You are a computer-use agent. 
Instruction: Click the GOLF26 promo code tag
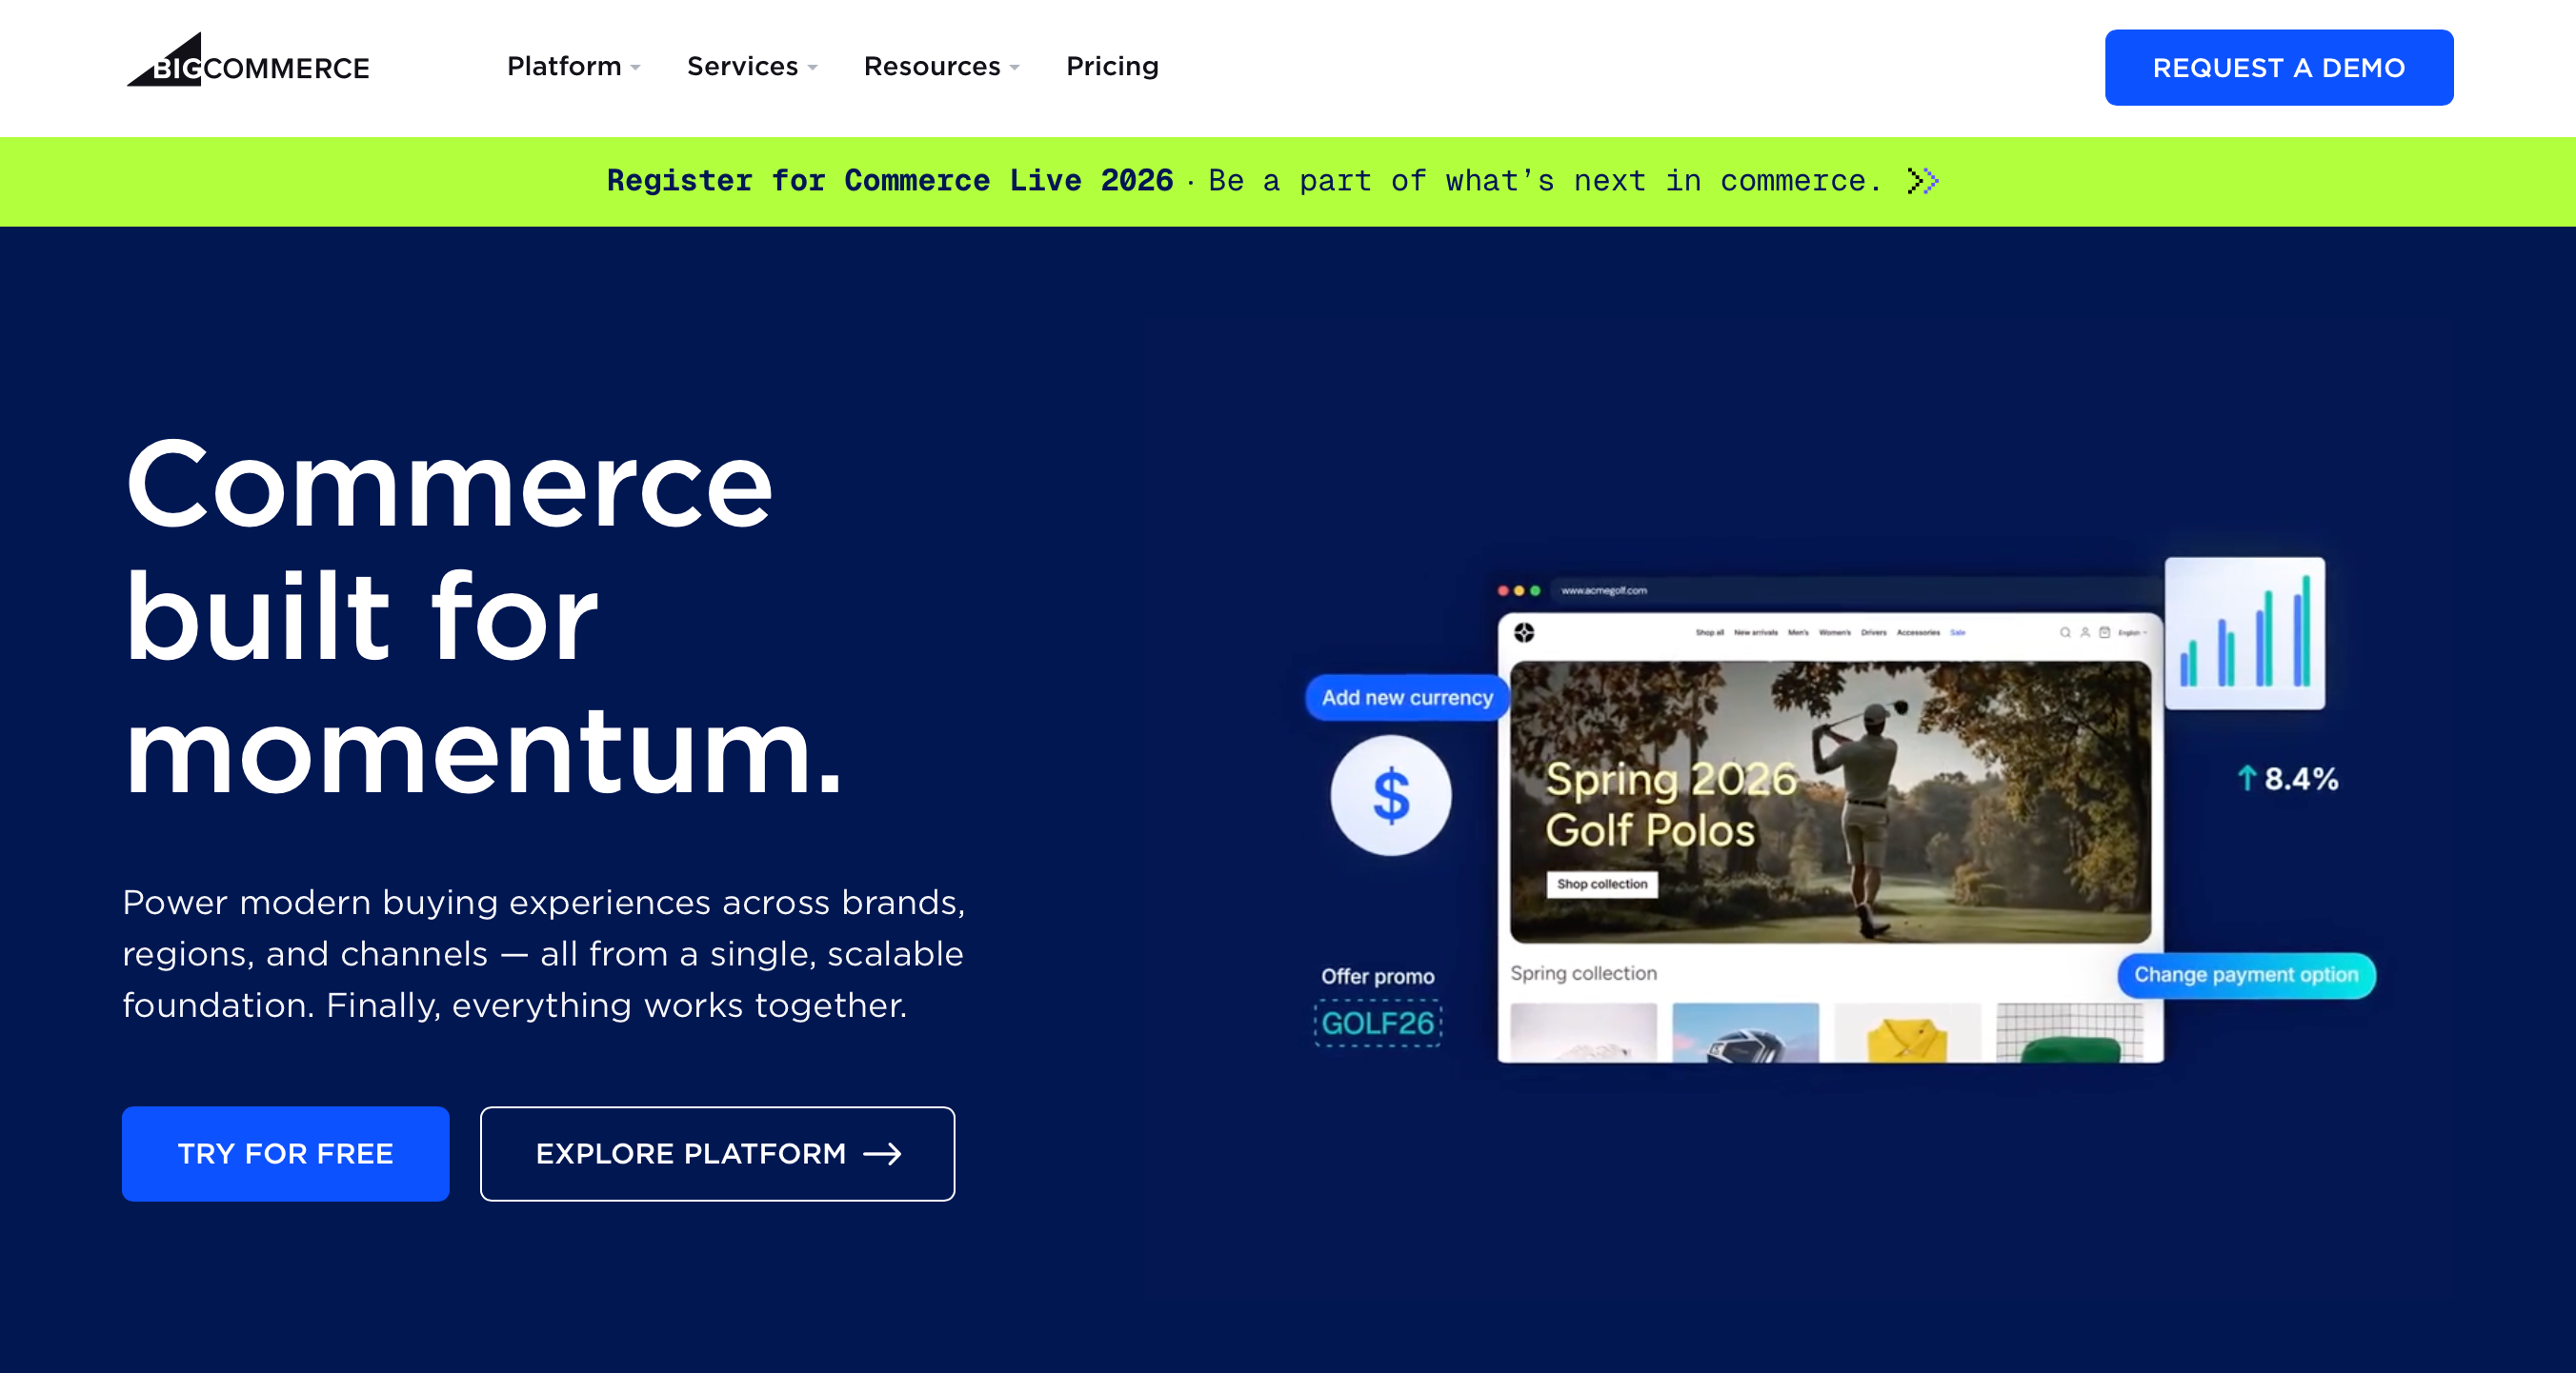1378,1024
